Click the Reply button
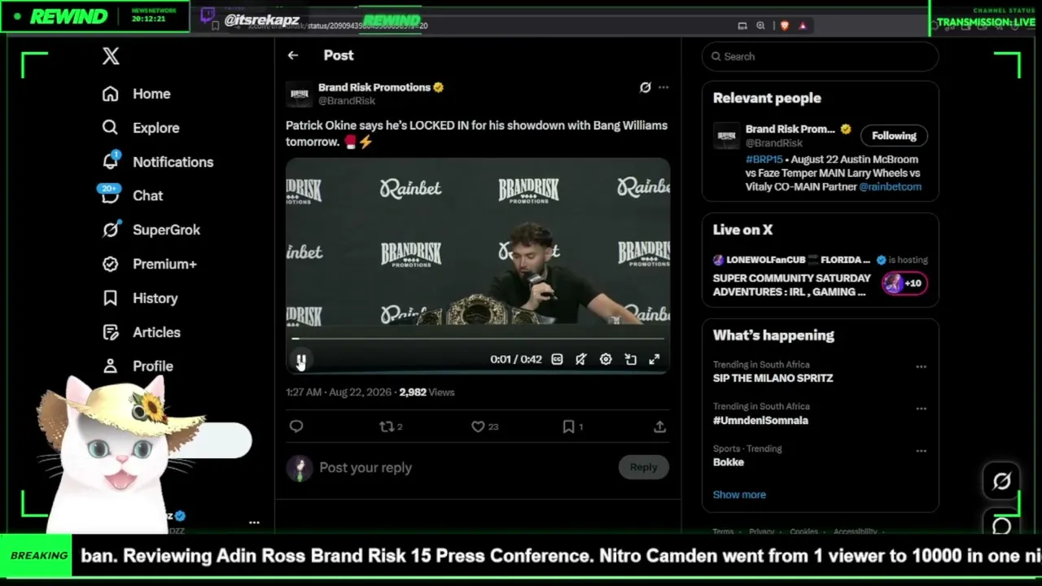 point(643,467)
